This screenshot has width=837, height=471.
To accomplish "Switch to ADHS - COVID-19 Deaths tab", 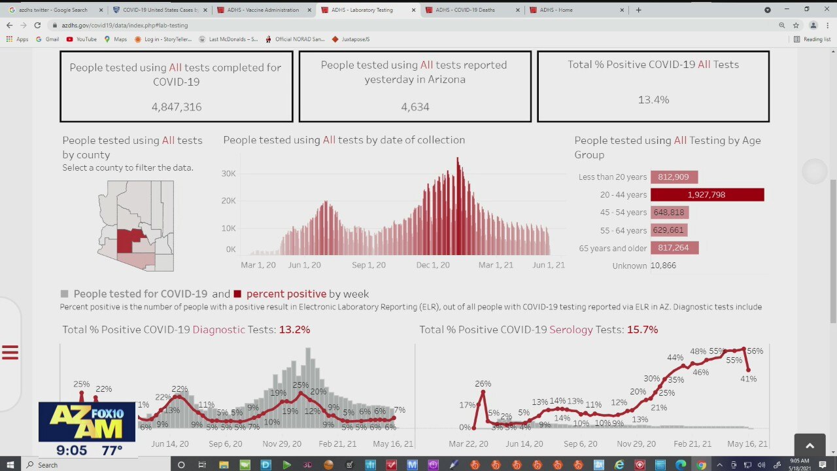I will [x=470, y=10].
